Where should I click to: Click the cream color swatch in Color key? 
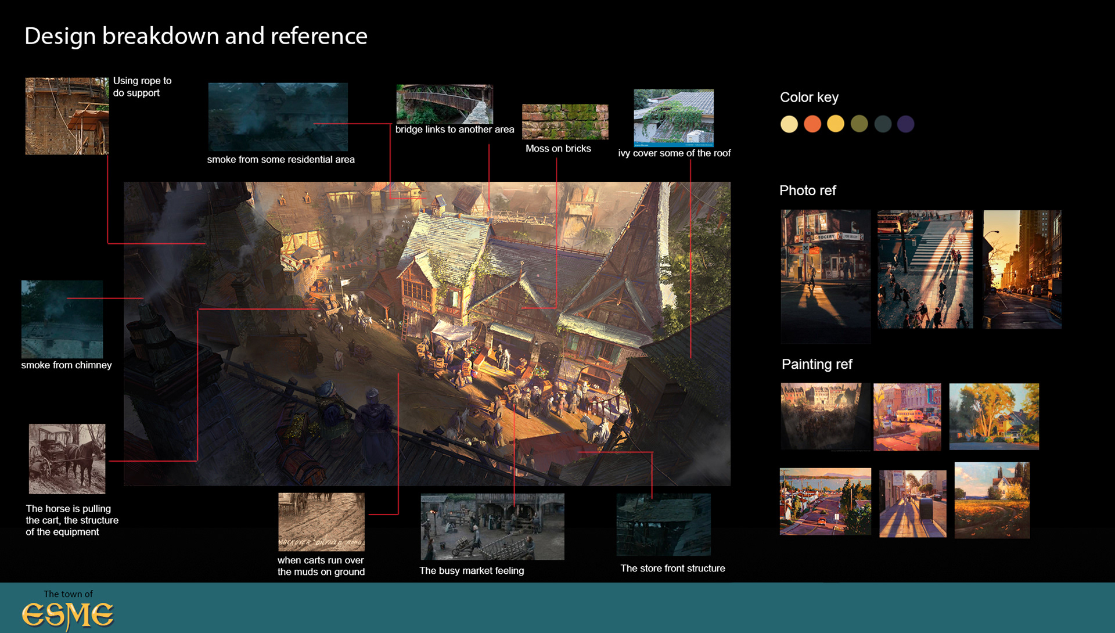pos(789,124)
